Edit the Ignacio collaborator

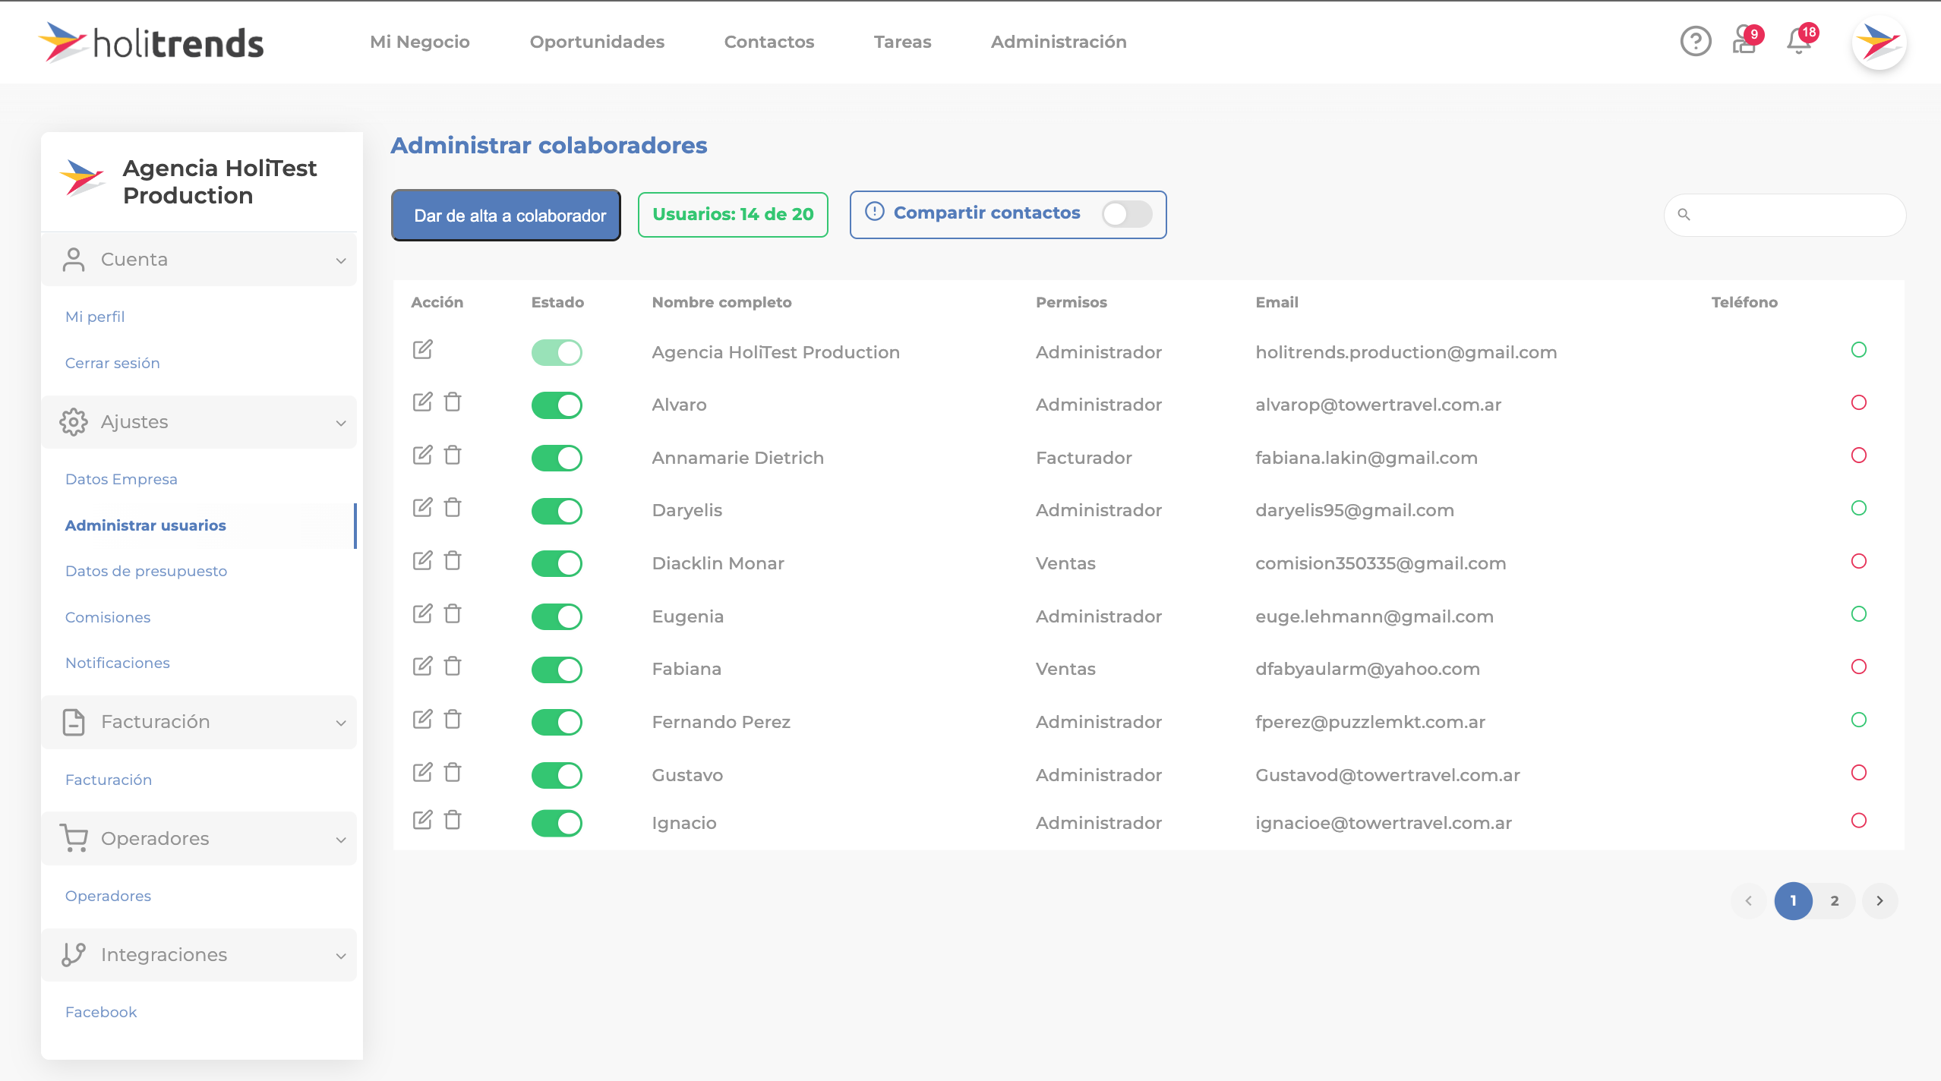coord(422,821)
